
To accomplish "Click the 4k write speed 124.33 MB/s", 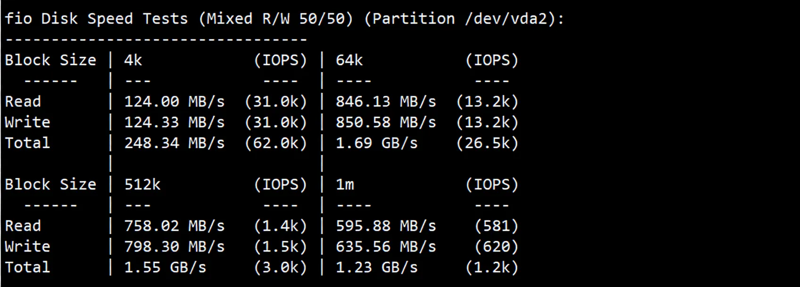I will point(175,122).
